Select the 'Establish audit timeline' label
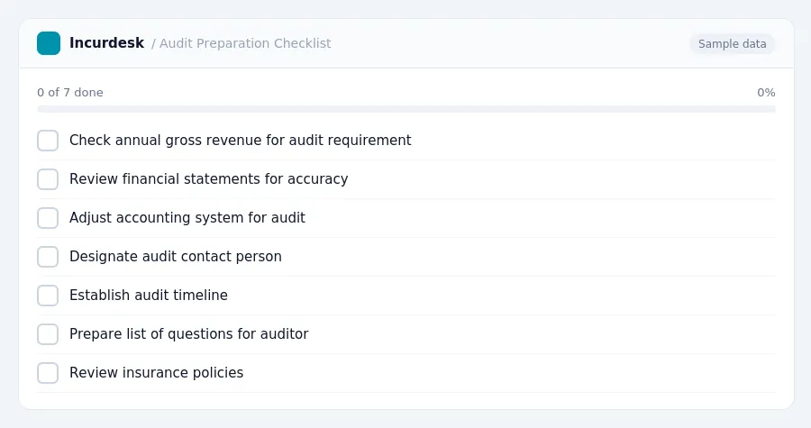The height and width of the screenshot is (428, 811). (149, 296)
